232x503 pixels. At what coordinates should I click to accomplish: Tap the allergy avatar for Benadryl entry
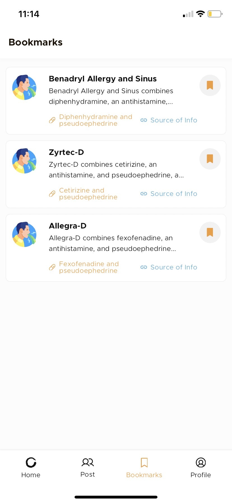pos(24,87)
